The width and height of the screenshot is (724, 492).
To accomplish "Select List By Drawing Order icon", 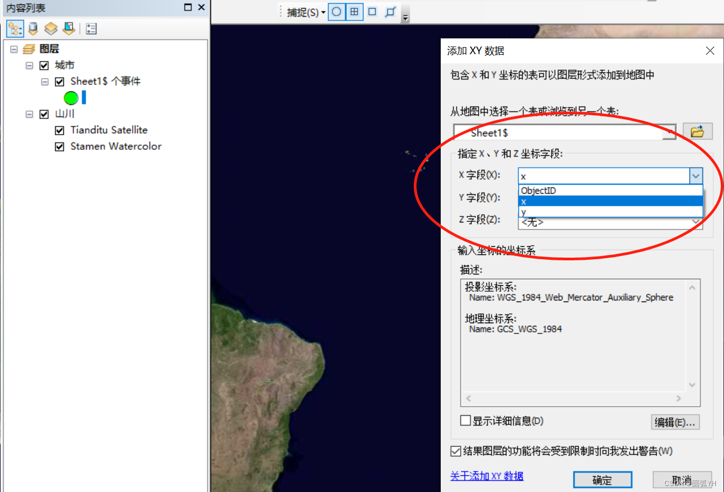I will click(x=15, y=28).
